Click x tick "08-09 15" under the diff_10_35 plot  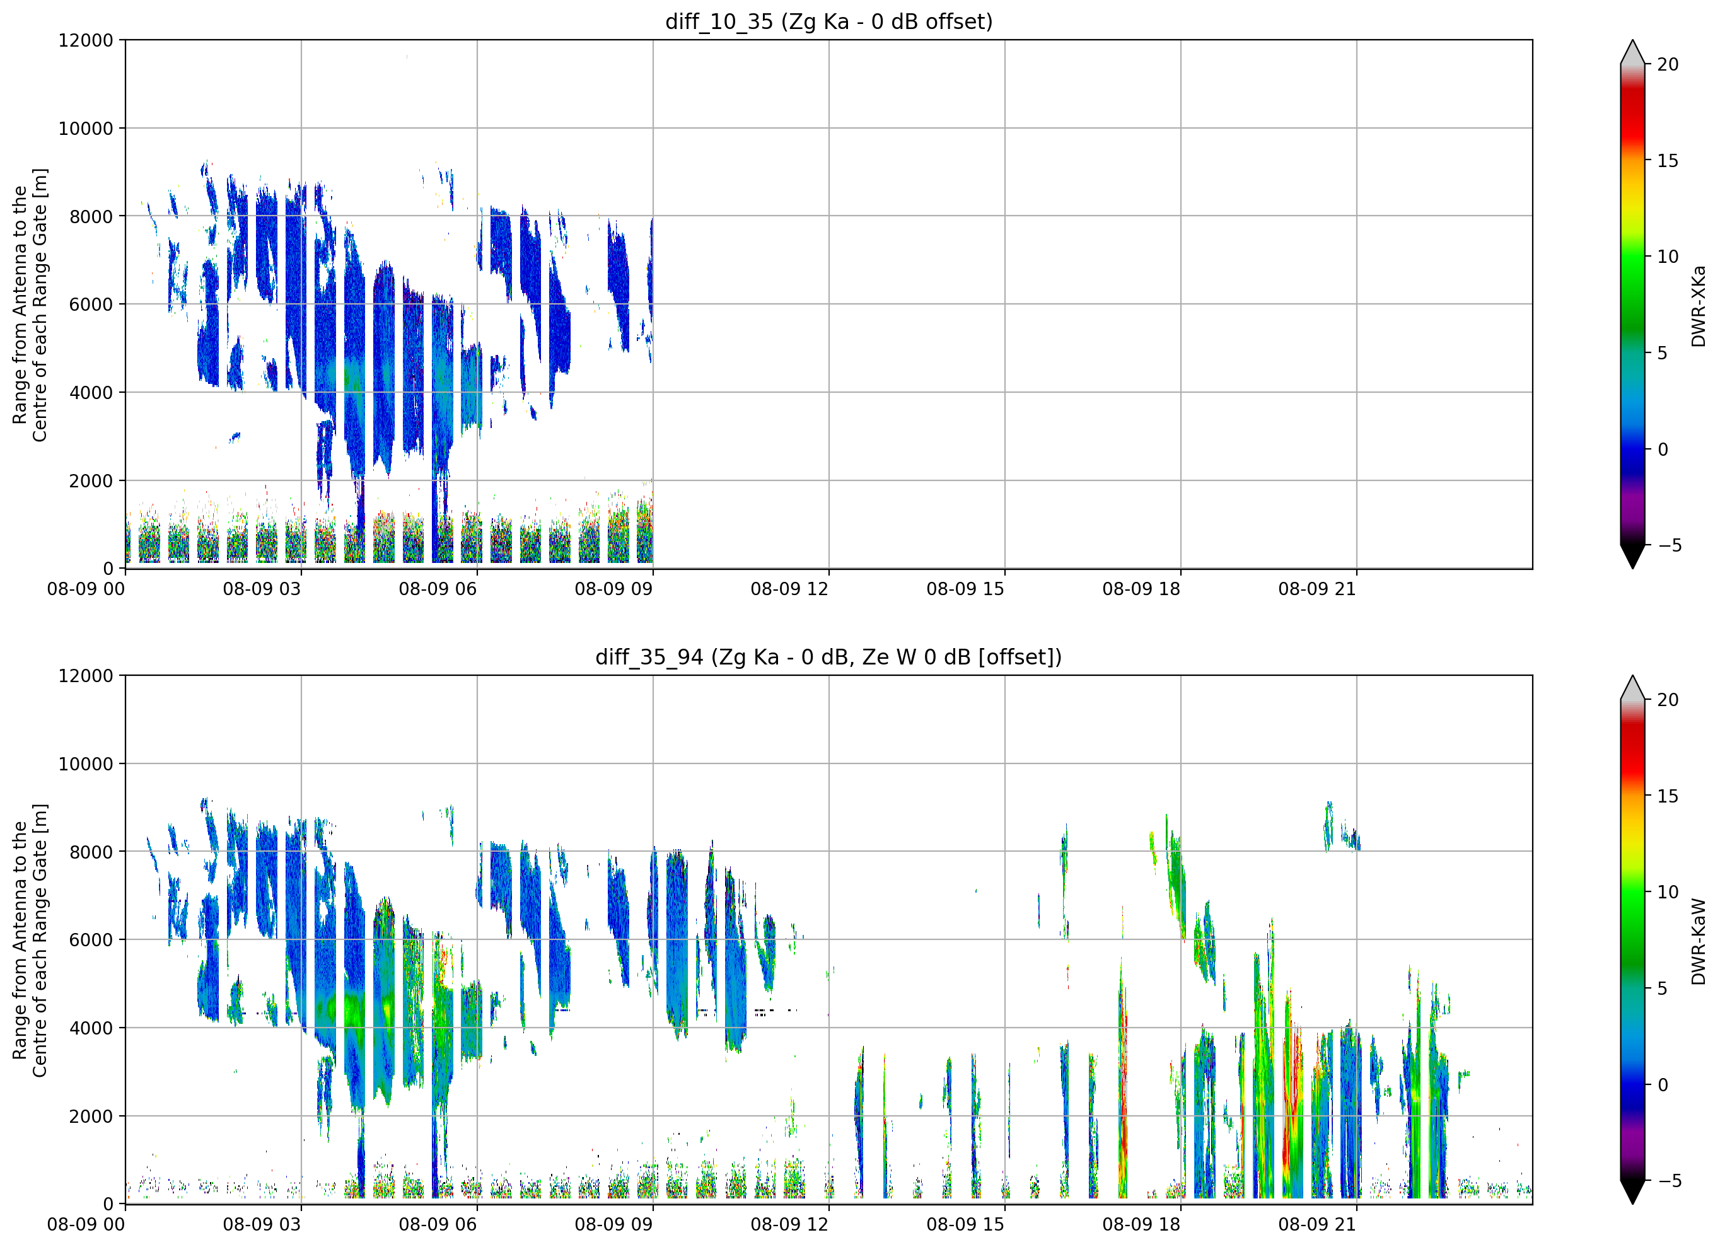point(965,589)
